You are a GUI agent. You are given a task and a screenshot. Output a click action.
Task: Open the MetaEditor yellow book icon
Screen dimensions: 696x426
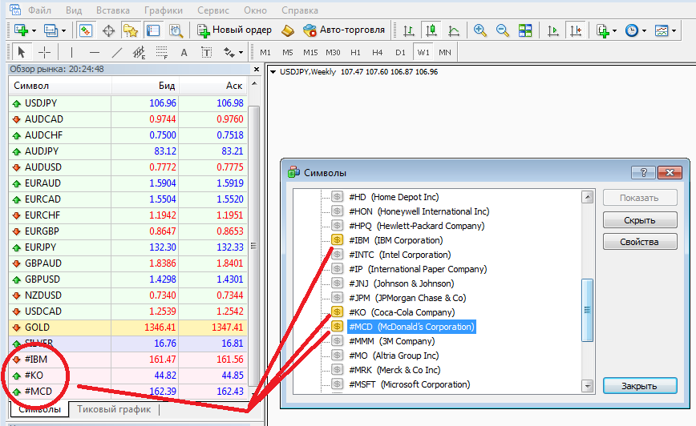[x=288, y=30]
